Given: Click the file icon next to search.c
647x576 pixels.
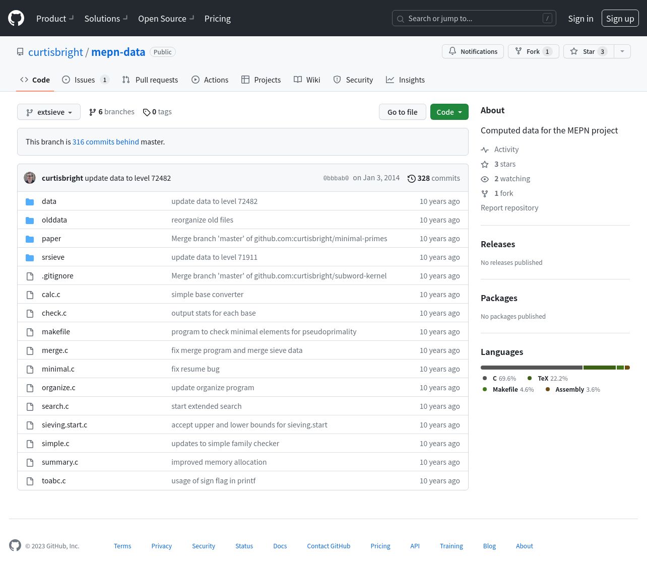Looking at the screenshot, I should pyautogui.click(x=30, y=406).
